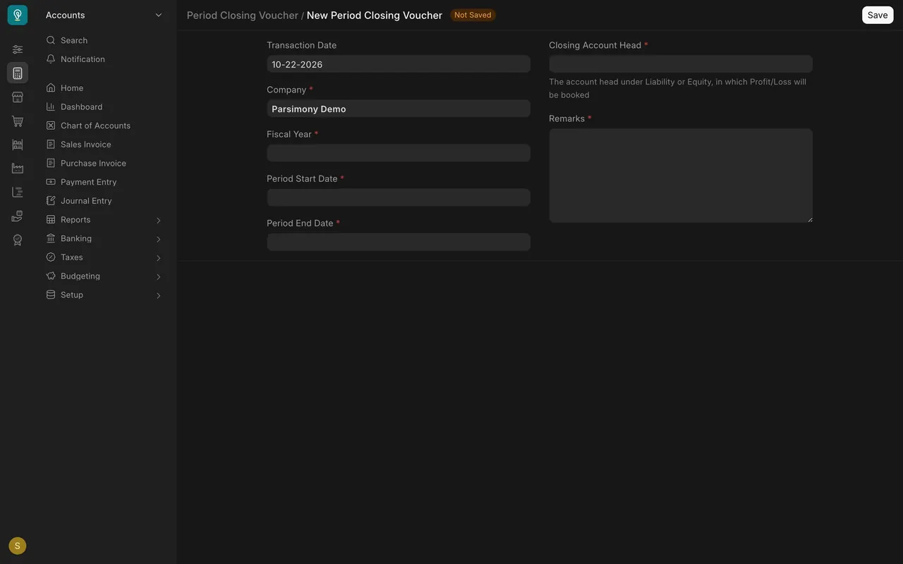Click the Not Saved status badge
The image size is (903, 564).
(x=473, y=15)
